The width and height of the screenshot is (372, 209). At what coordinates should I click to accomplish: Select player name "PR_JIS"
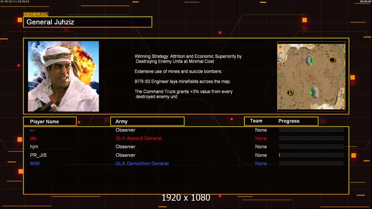coord(38,155)
